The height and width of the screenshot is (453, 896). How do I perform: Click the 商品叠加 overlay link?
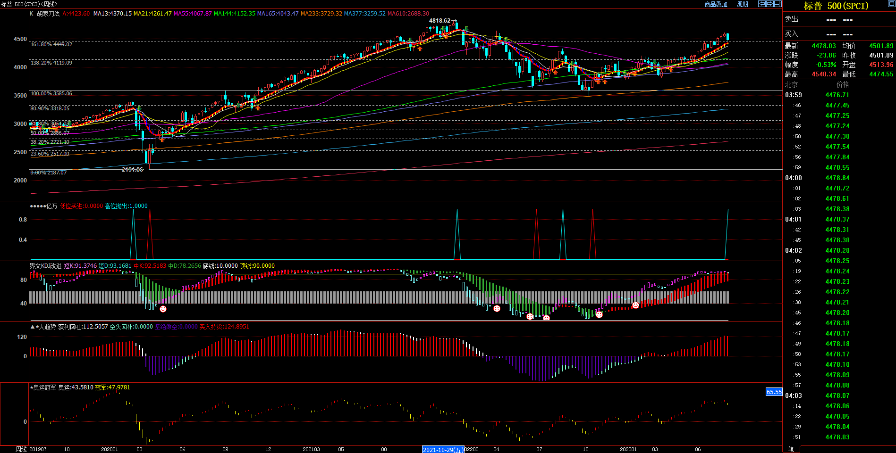coord(716,4)
